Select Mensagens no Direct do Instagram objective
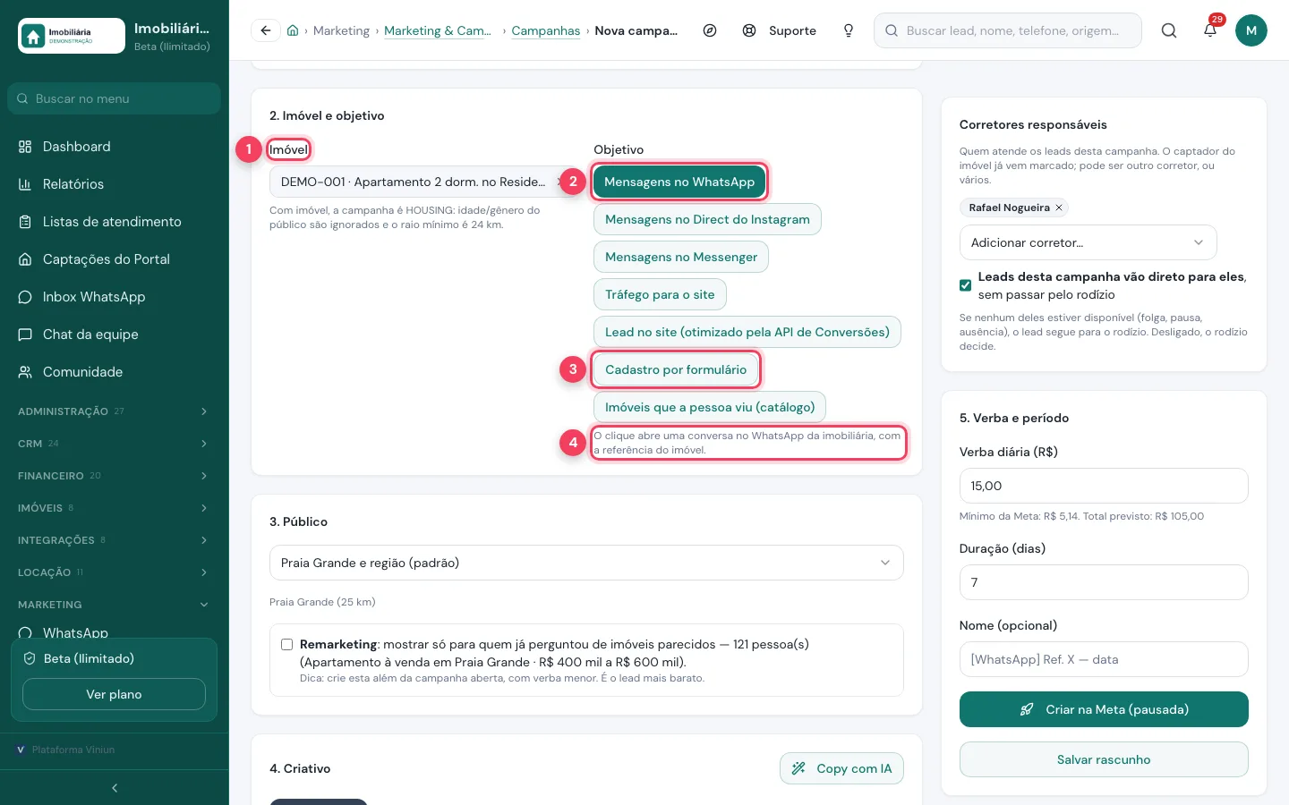1289x805 pixels. pyautogui.click(x=707, y=219)
